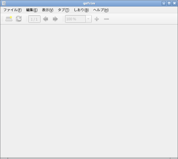This screenshot has width=178, height=159.
Task: Click the zoom out minus icon
Action: click(106, 19)
